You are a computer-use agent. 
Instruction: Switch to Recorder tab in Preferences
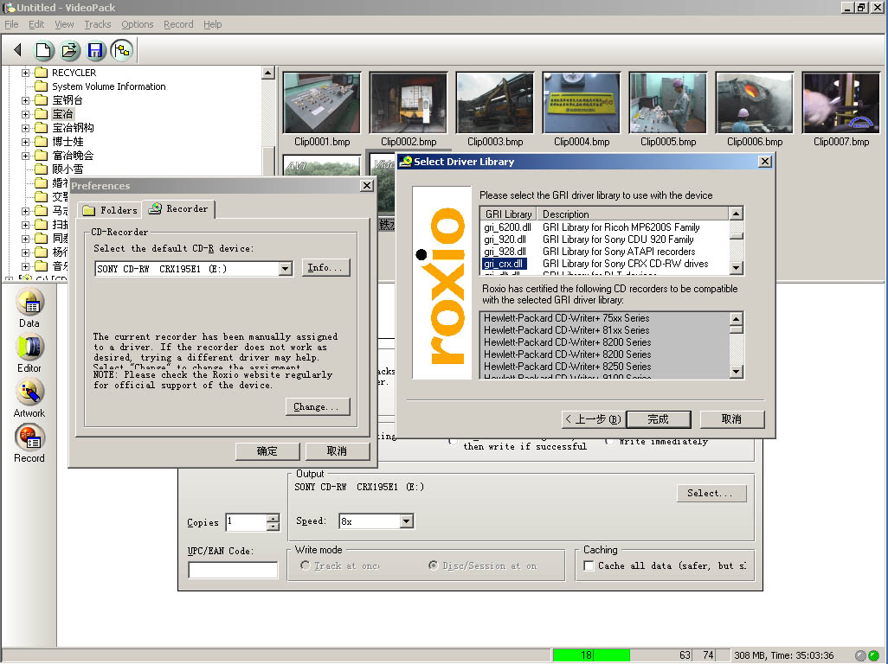coord(178,208)
